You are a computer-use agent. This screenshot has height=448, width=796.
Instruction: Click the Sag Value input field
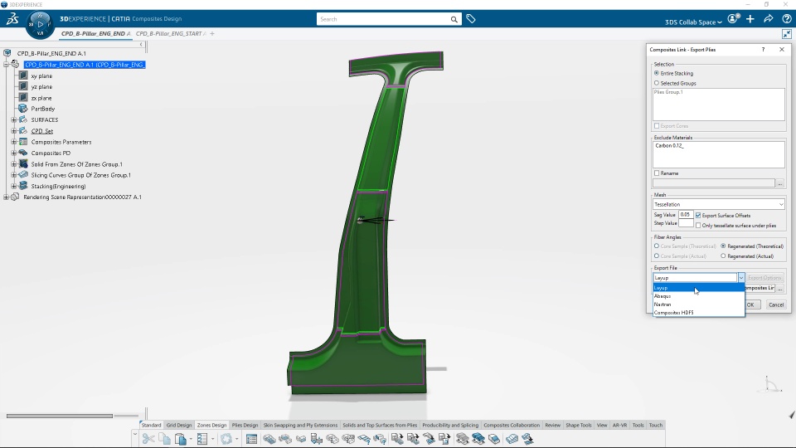click(x=686, y=215)
